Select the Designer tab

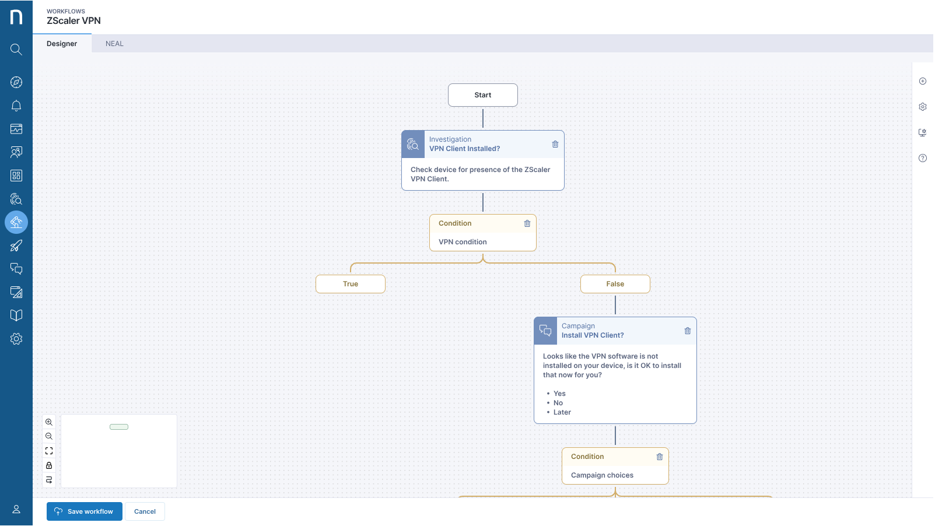(62, 43)
